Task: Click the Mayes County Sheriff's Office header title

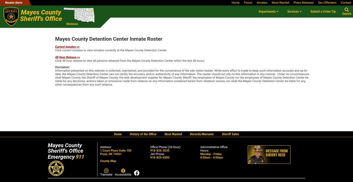Action: 41,16
